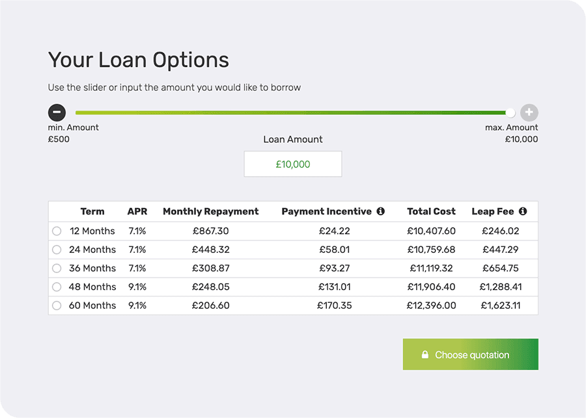Click the Term column header
The width and height of the screenshot is (586, 418).
pos(92,211)
